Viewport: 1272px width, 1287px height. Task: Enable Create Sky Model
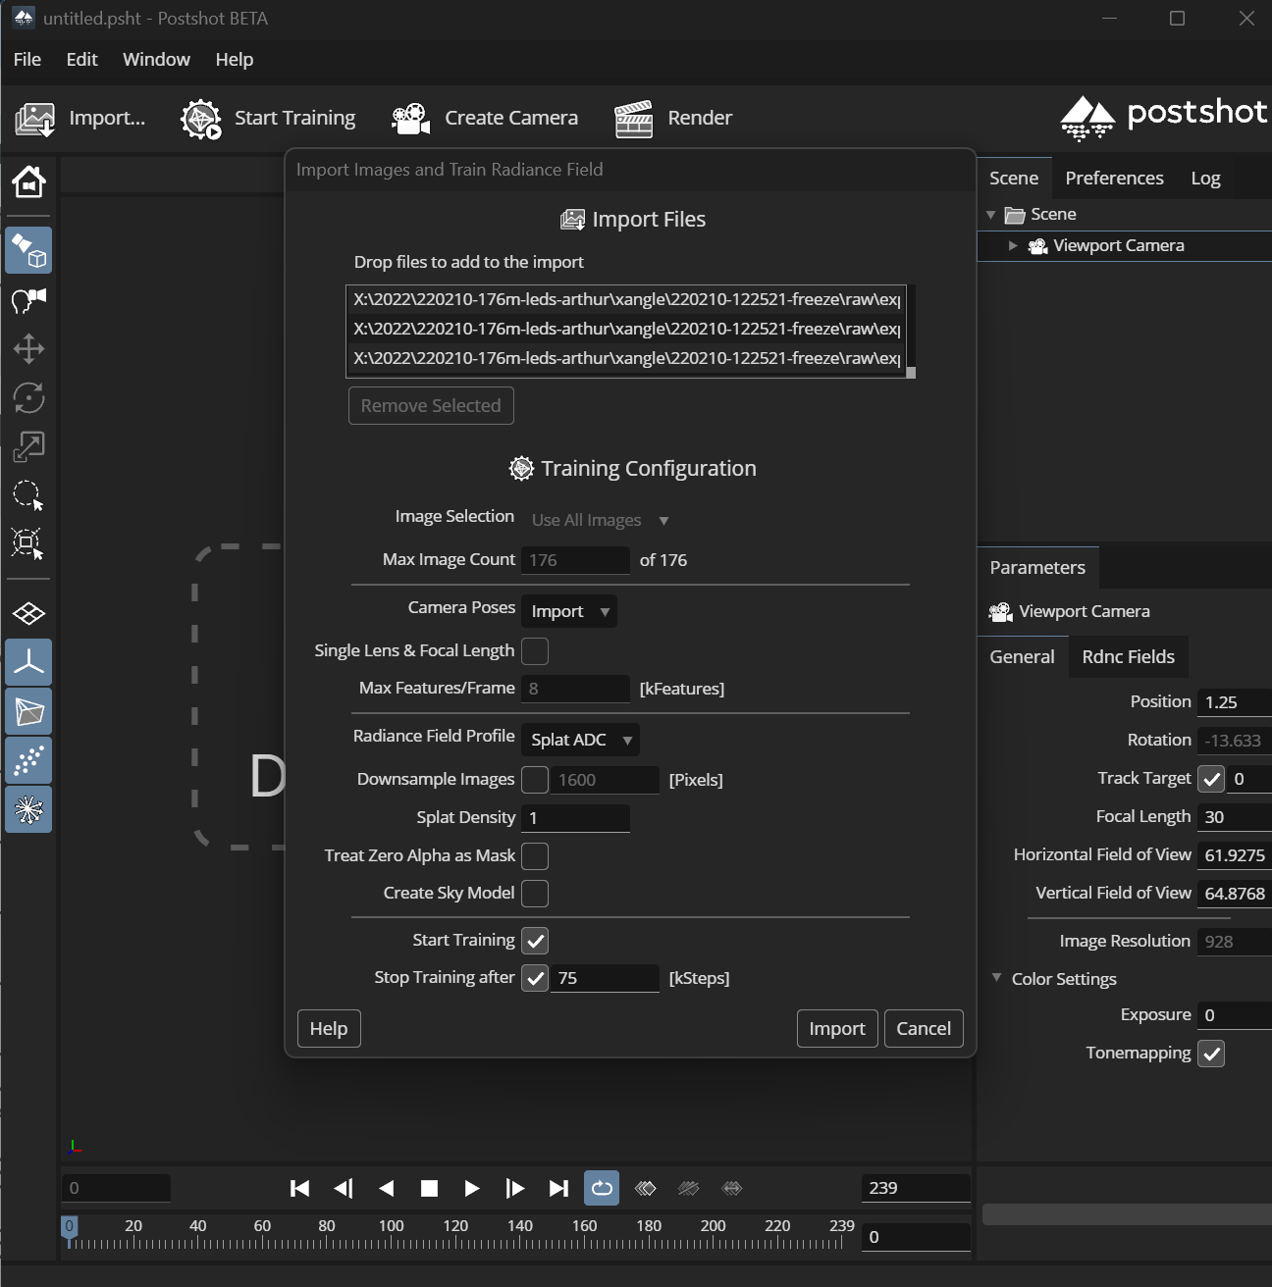point(535,893)
